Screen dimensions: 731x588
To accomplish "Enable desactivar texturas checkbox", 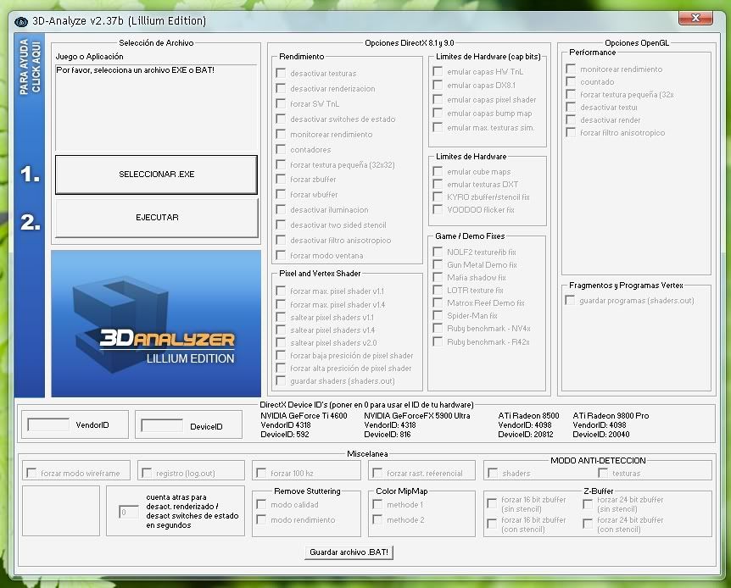I will click(281, 73).
